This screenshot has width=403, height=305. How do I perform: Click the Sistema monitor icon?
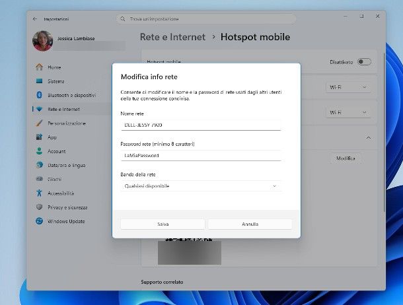click(40, 81)
